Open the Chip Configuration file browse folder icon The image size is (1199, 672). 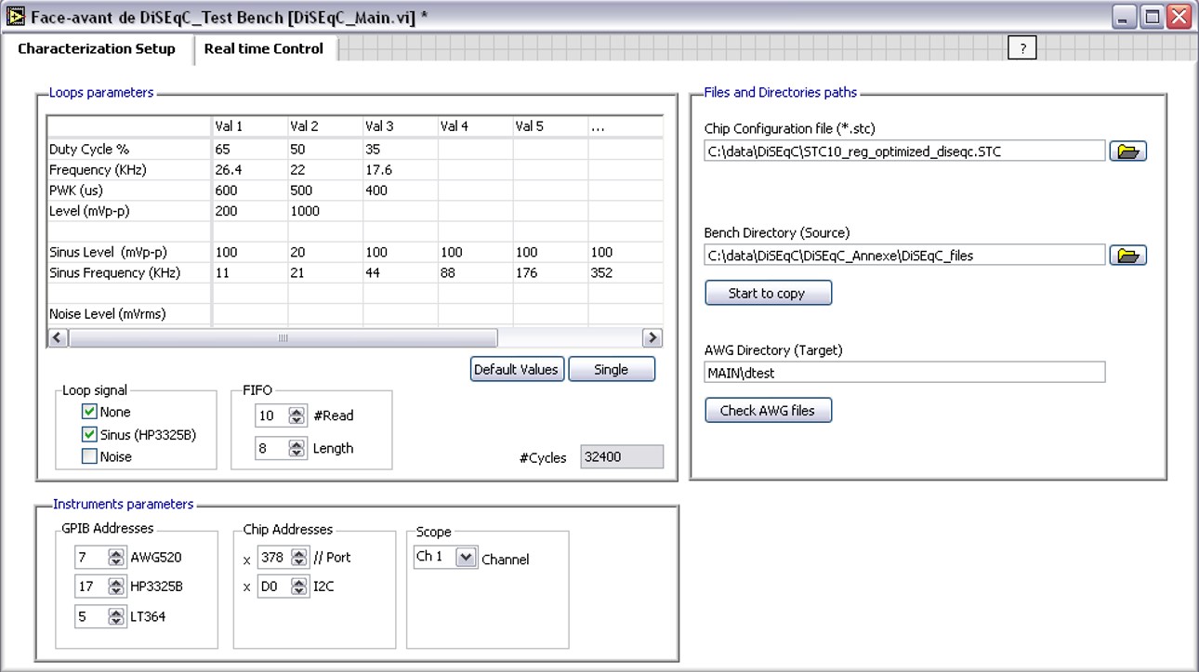[1127, 150]
